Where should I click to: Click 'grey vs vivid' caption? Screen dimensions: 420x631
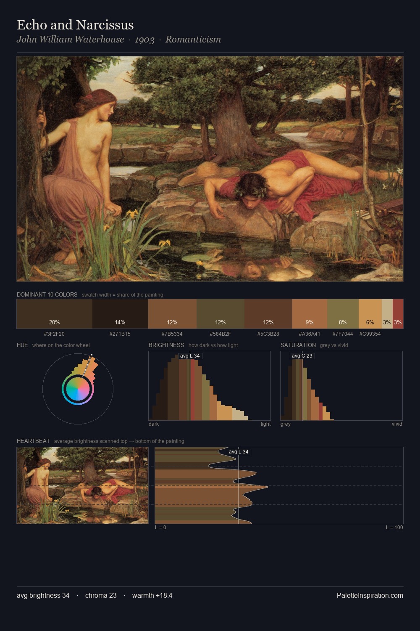(x=334, y=345)
